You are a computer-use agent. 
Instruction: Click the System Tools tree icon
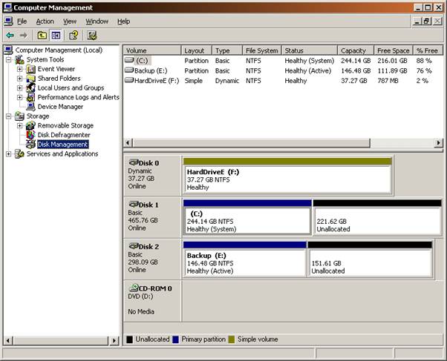point(19,59)
